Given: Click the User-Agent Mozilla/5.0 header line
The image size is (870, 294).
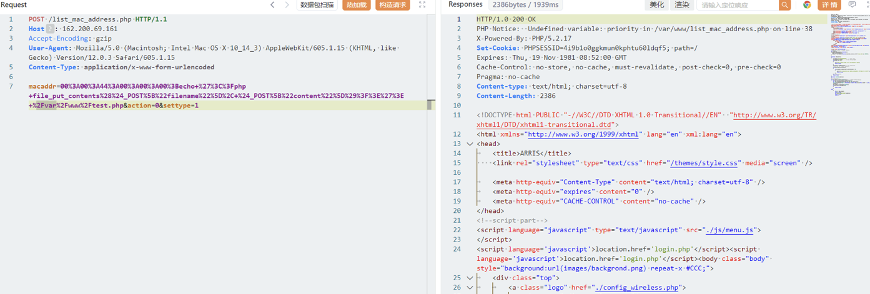Looking at the screenshot, I should [213, 52].
